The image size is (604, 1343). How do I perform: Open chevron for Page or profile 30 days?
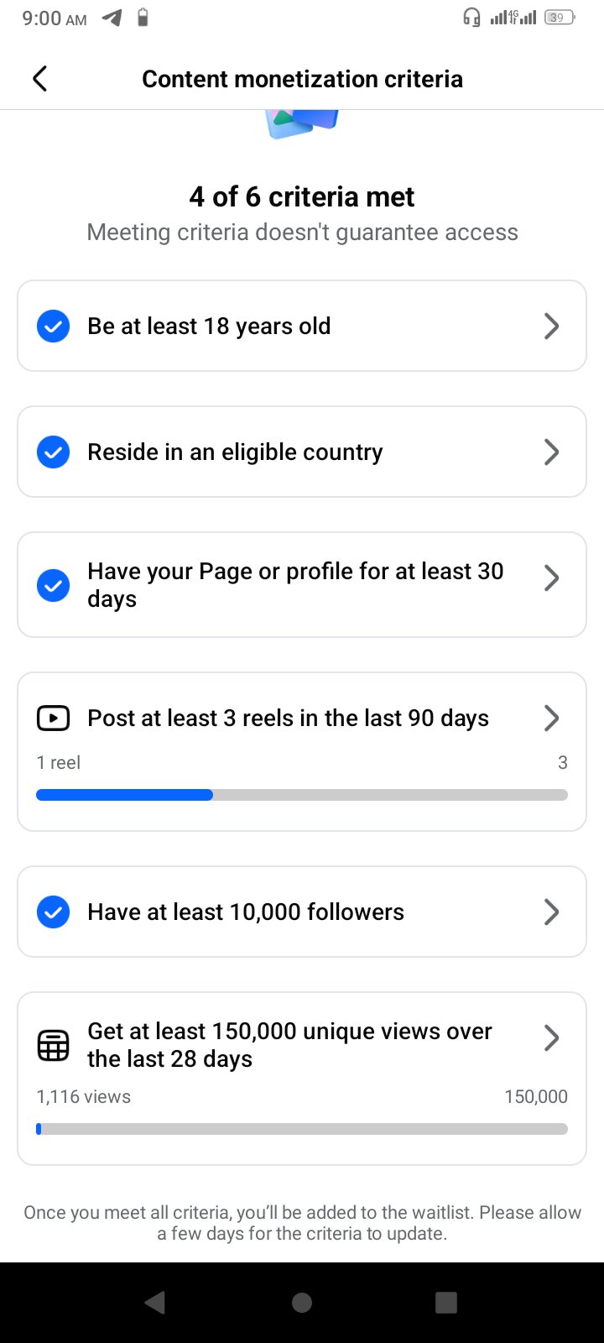[x=551, y=577]
